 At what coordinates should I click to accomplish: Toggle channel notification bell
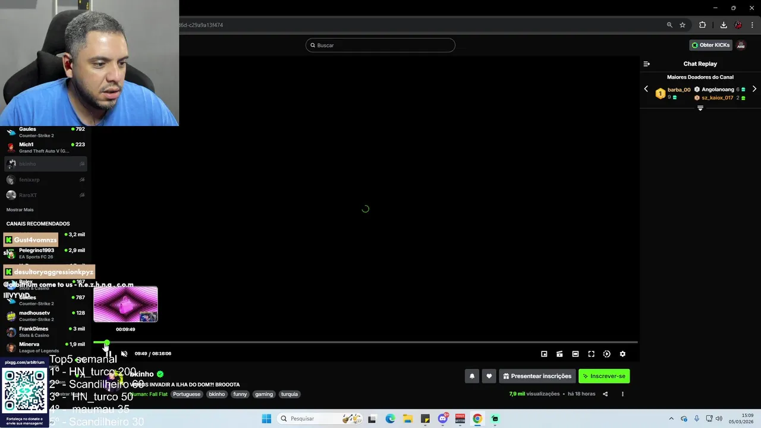[x=472, y=376]
